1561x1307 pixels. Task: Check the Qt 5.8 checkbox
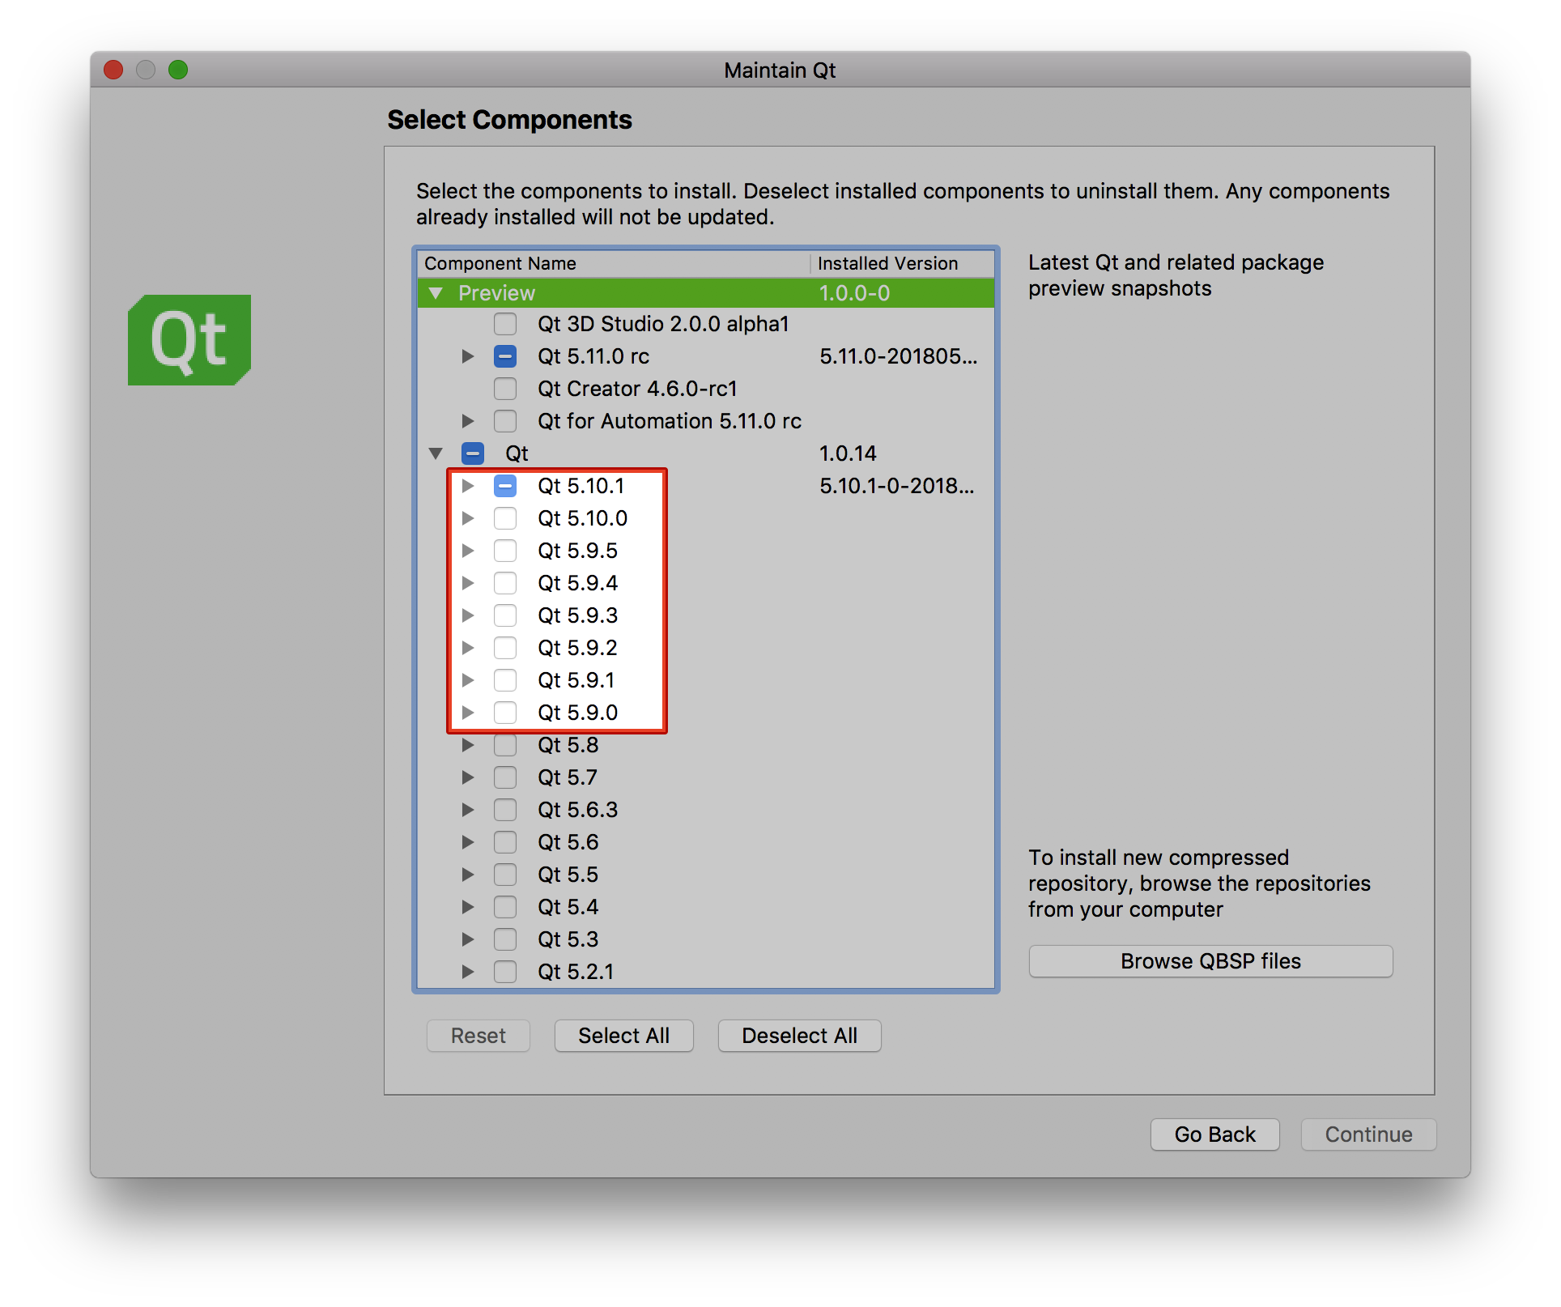[x=505, y=745]
